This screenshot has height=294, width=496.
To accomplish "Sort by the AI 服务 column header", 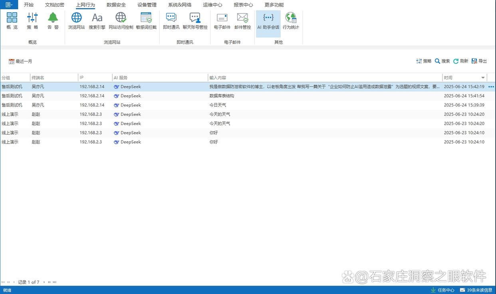I will [160, 78].
